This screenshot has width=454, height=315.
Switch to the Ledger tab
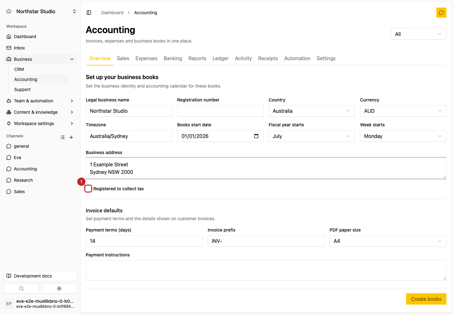pos(220,58)
